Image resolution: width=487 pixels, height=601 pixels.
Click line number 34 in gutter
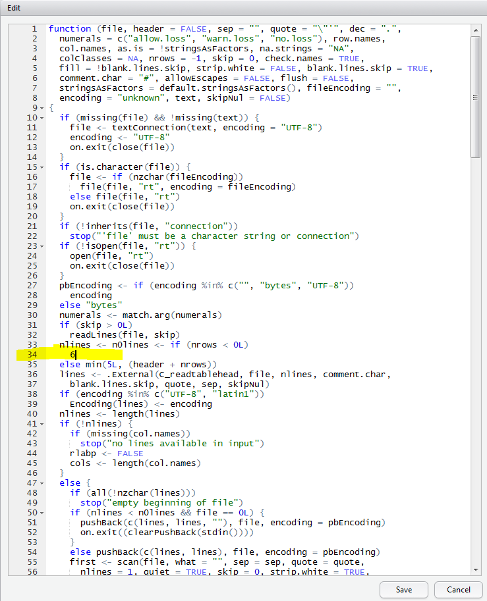click(32, 355)
